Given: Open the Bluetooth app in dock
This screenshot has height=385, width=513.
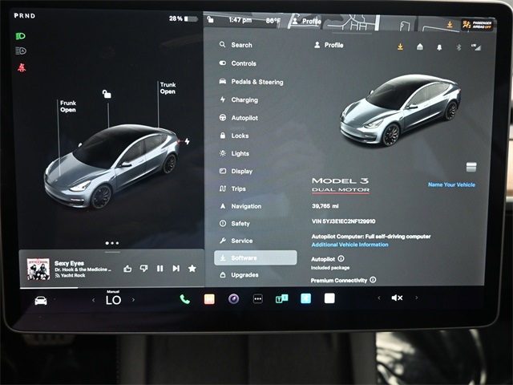Looking at the screenshot, I should [x=305, y=298].
